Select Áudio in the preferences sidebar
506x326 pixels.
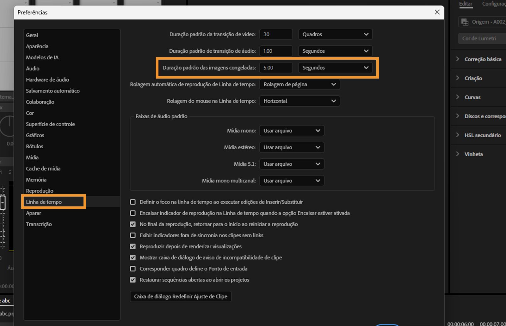[x=32, y=68]
